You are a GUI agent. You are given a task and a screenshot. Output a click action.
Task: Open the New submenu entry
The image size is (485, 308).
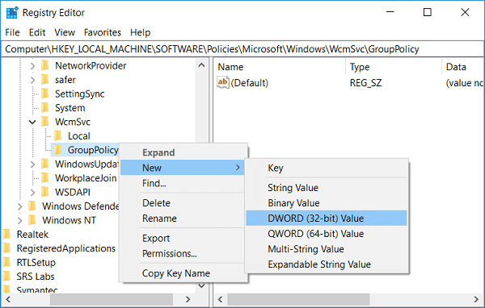coord(182,168)
